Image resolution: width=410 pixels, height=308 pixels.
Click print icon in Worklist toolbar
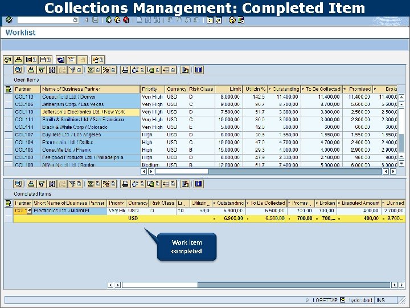(x=18, y=60)
